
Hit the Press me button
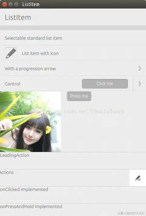tap(79, 96)
